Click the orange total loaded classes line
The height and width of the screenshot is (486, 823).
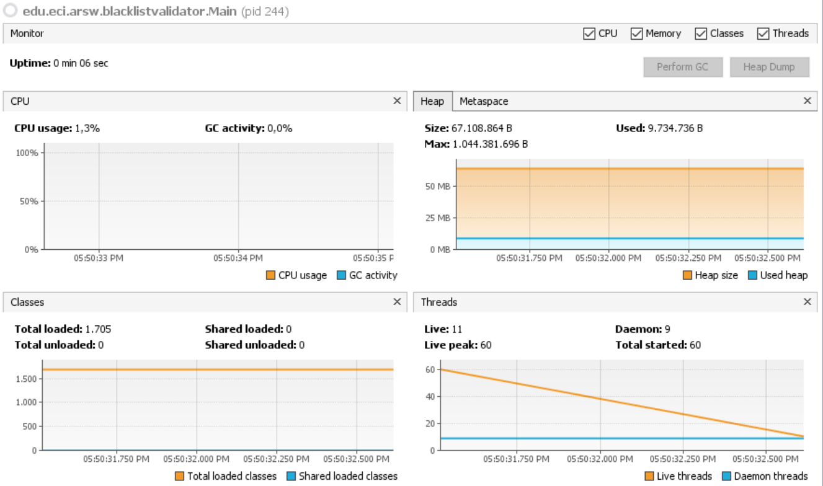pyautogui.click(x=217, y=369)
